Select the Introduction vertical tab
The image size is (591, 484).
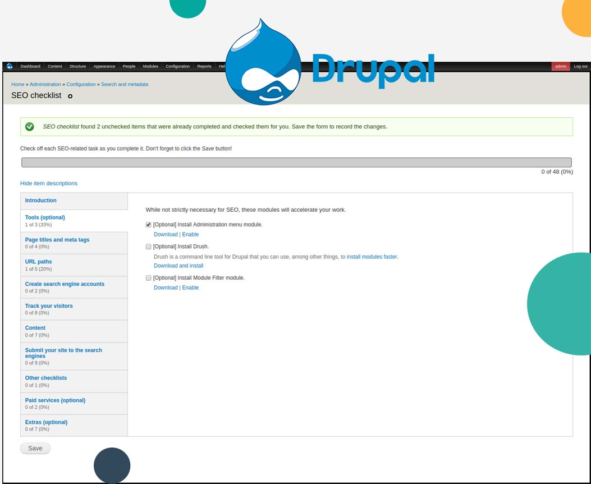point(74,201)
